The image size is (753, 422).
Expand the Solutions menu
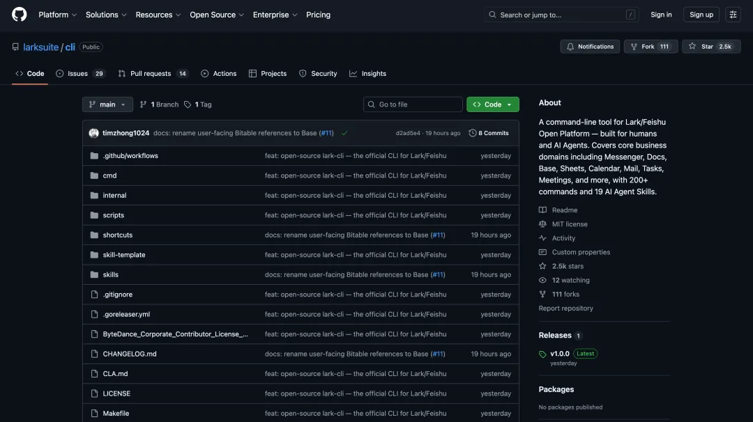(x=106, y=15)
